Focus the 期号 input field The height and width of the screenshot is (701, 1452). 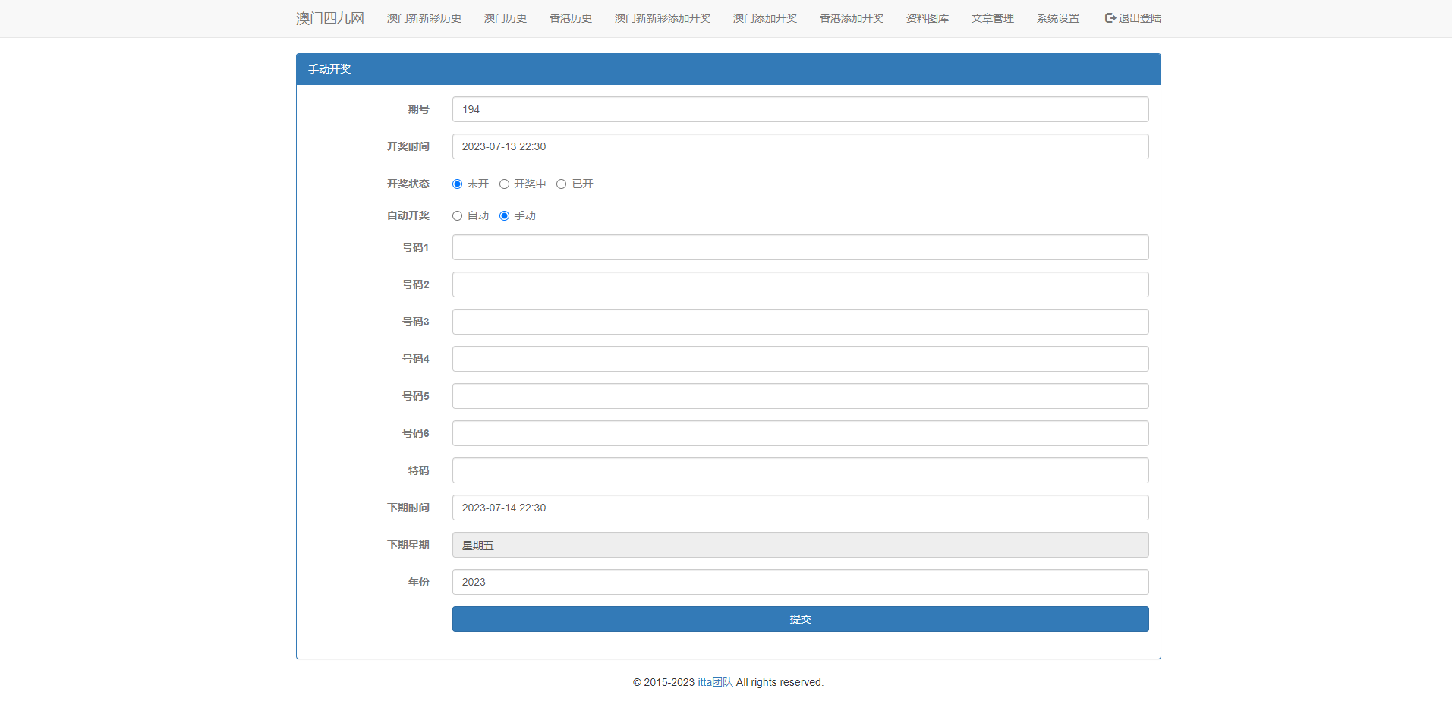coord(800,109)
